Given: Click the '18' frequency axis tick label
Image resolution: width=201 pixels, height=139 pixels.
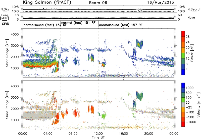Looking at the screenshot, I should click(17, 15).
